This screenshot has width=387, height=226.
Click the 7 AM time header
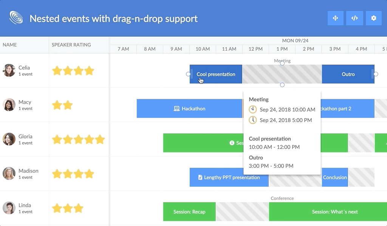click(x=123, y=49)
